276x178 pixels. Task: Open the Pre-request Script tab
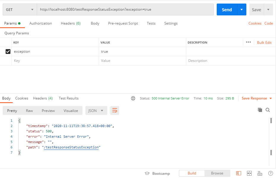(x=123, y=23)
